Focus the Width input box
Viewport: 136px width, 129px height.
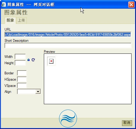tap(20, 57)
